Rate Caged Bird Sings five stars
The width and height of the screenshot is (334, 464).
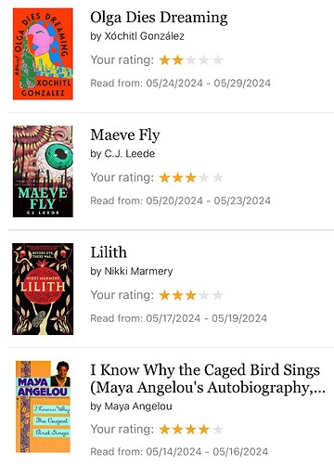pos(217,429)
